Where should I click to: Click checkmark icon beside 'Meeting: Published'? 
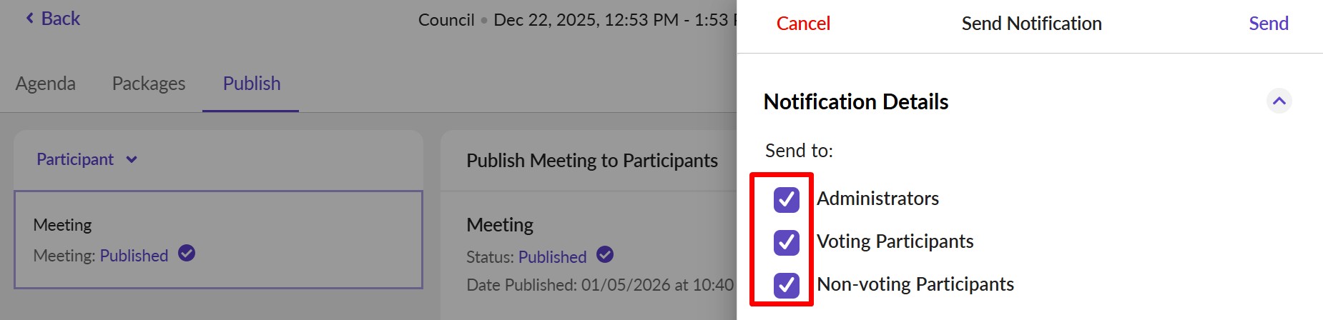pyautogui.click(x=187, y=254)
